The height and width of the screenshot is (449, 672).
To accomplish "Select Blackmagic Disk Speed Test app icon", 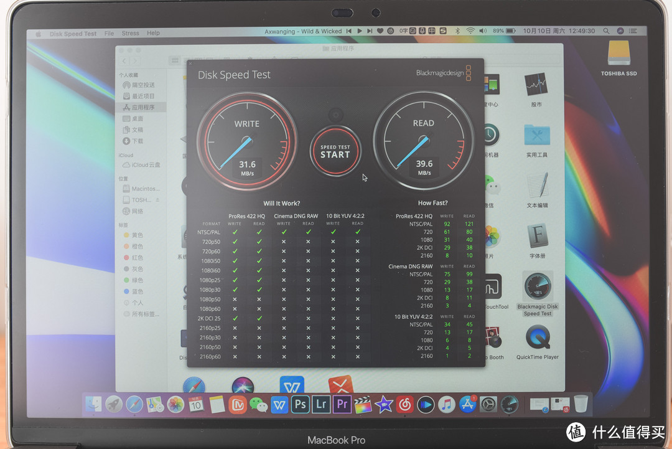I will click(x=538, y=286).
